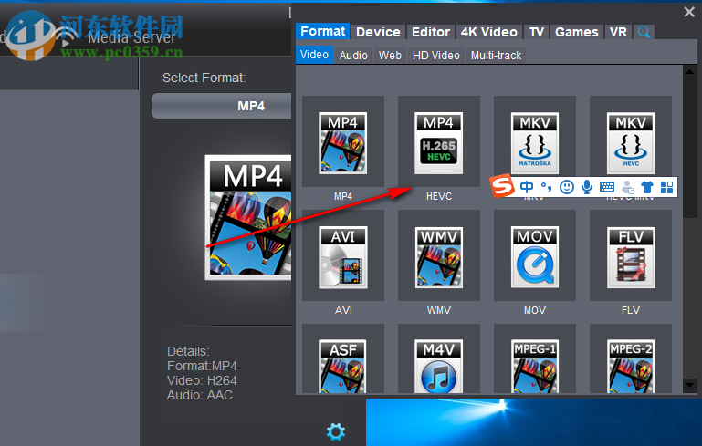Pick the MKV Matroska format icon

pos(535,142)
